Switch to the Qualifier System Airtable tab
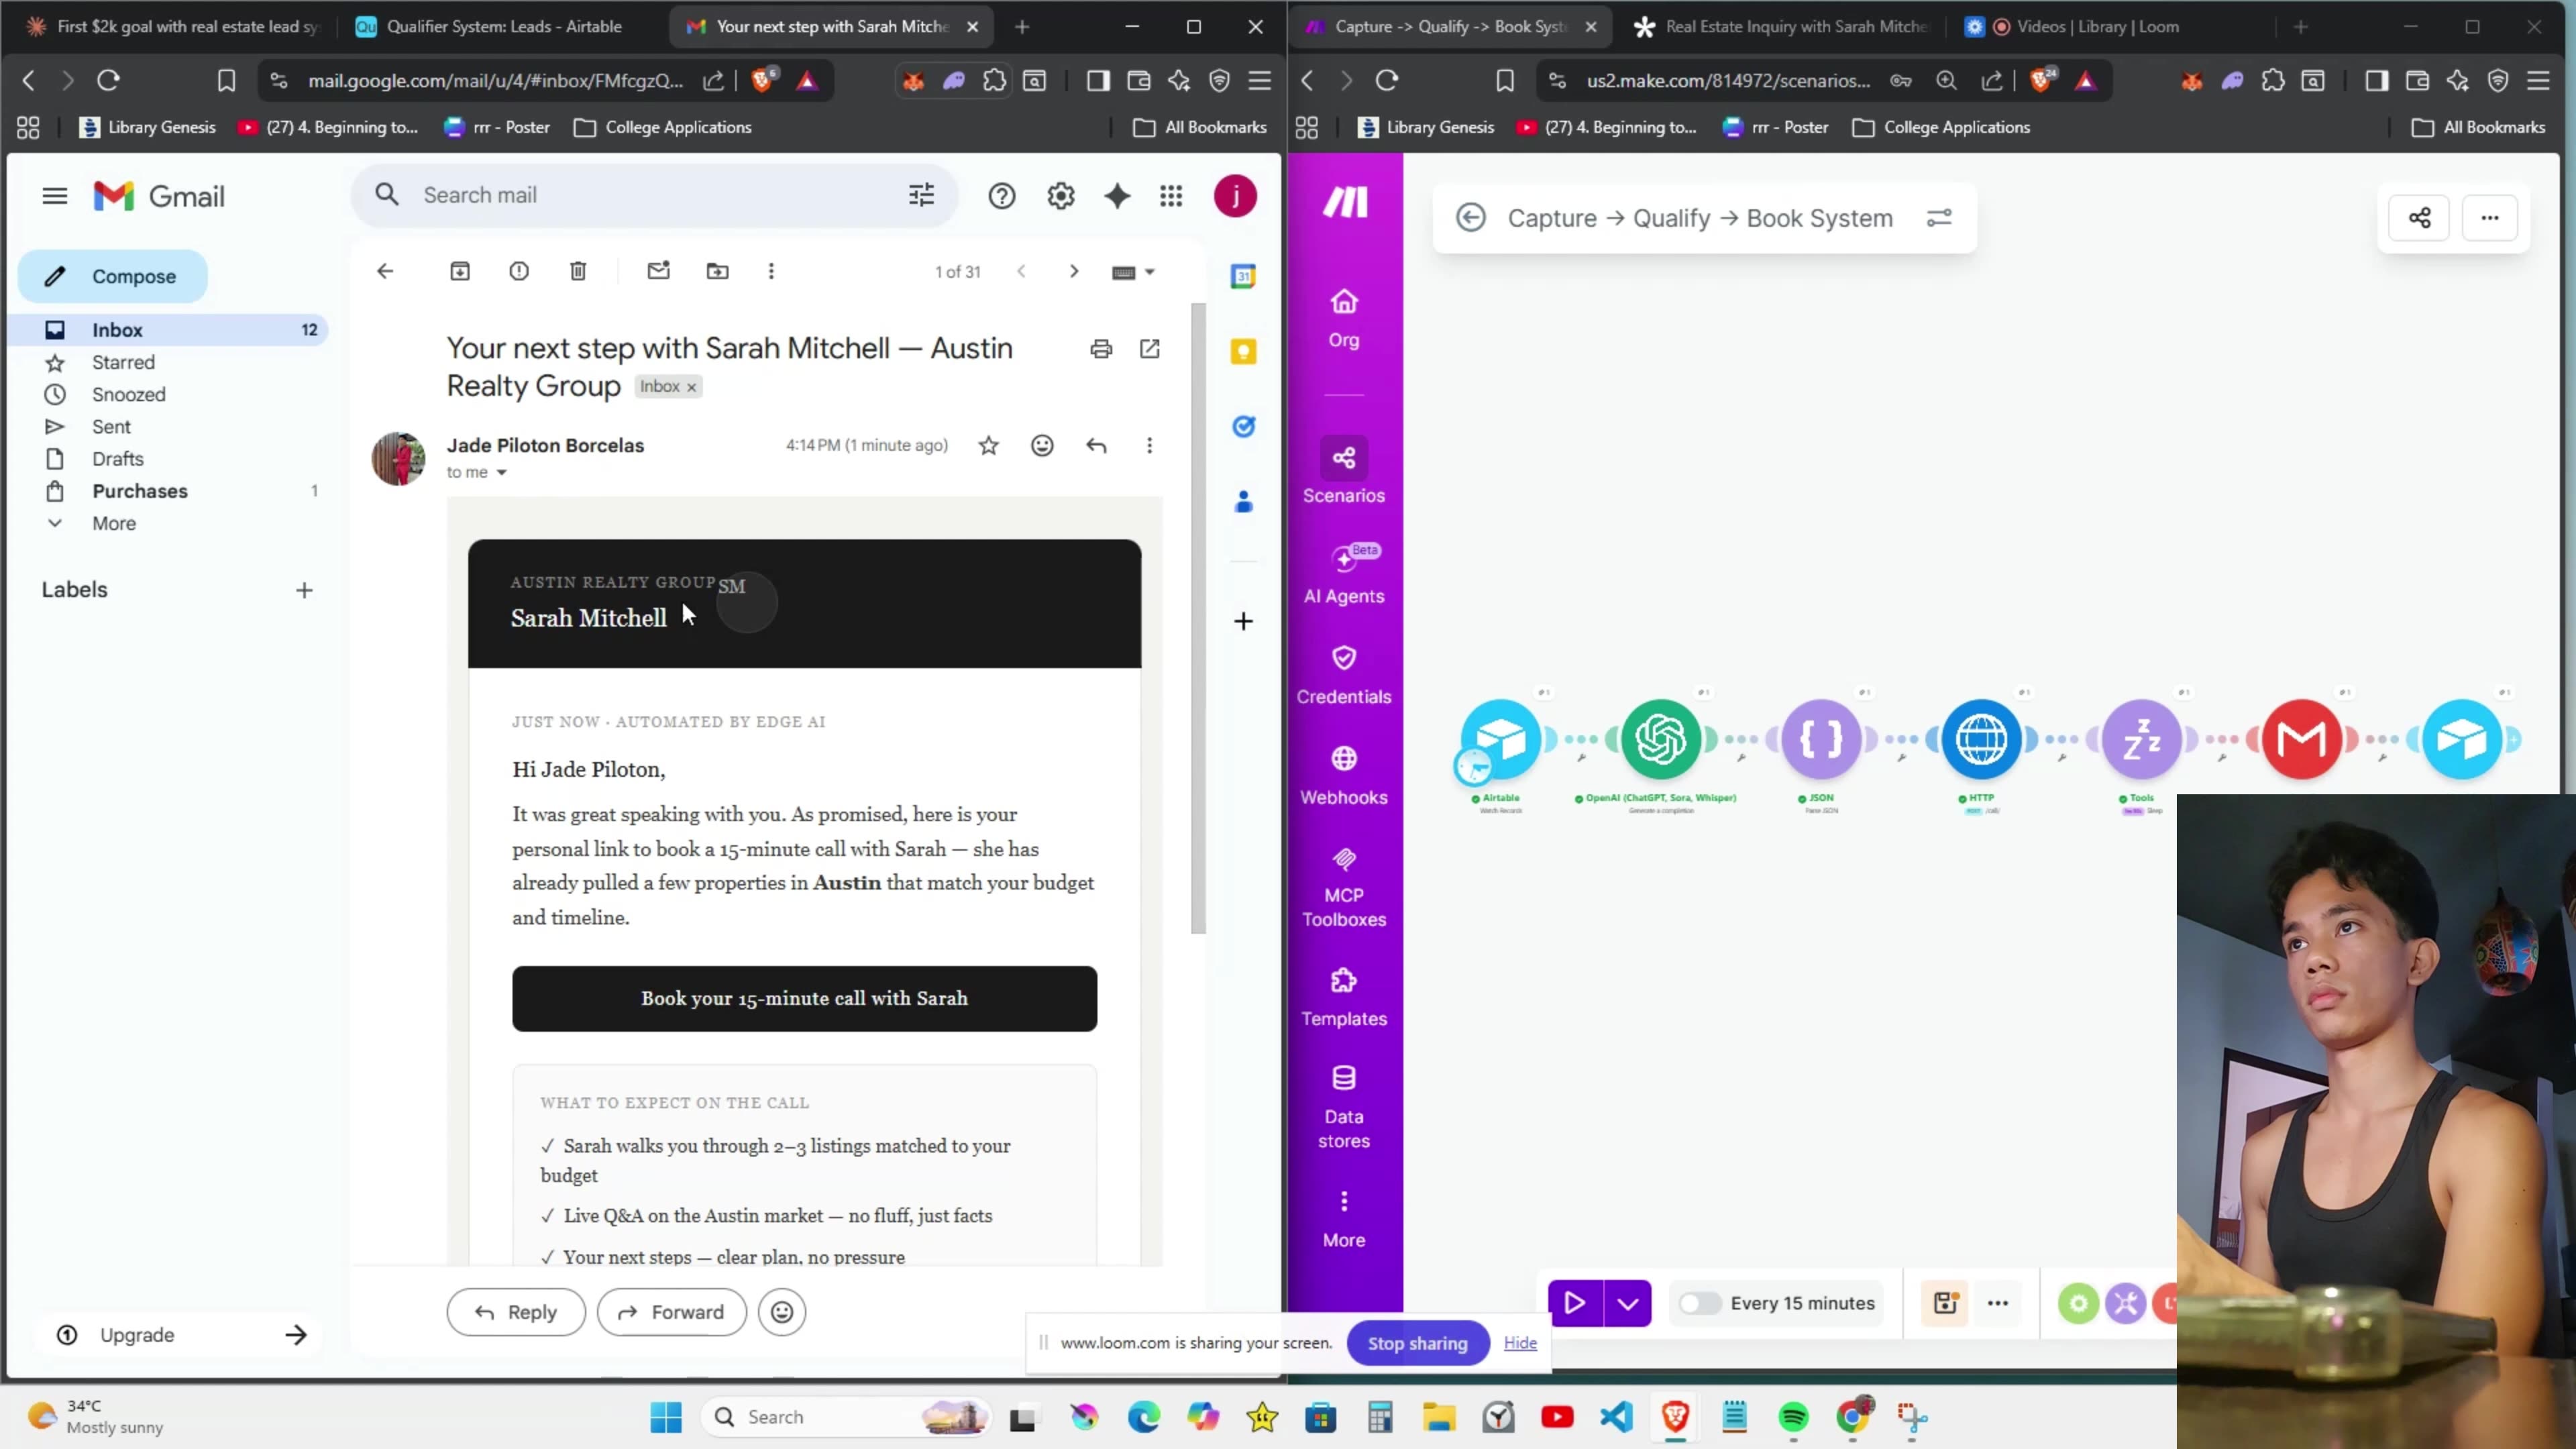 (x=504, y=27)
